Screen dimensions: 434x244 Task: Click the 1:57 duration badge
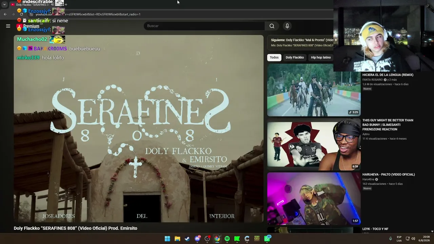355,221
